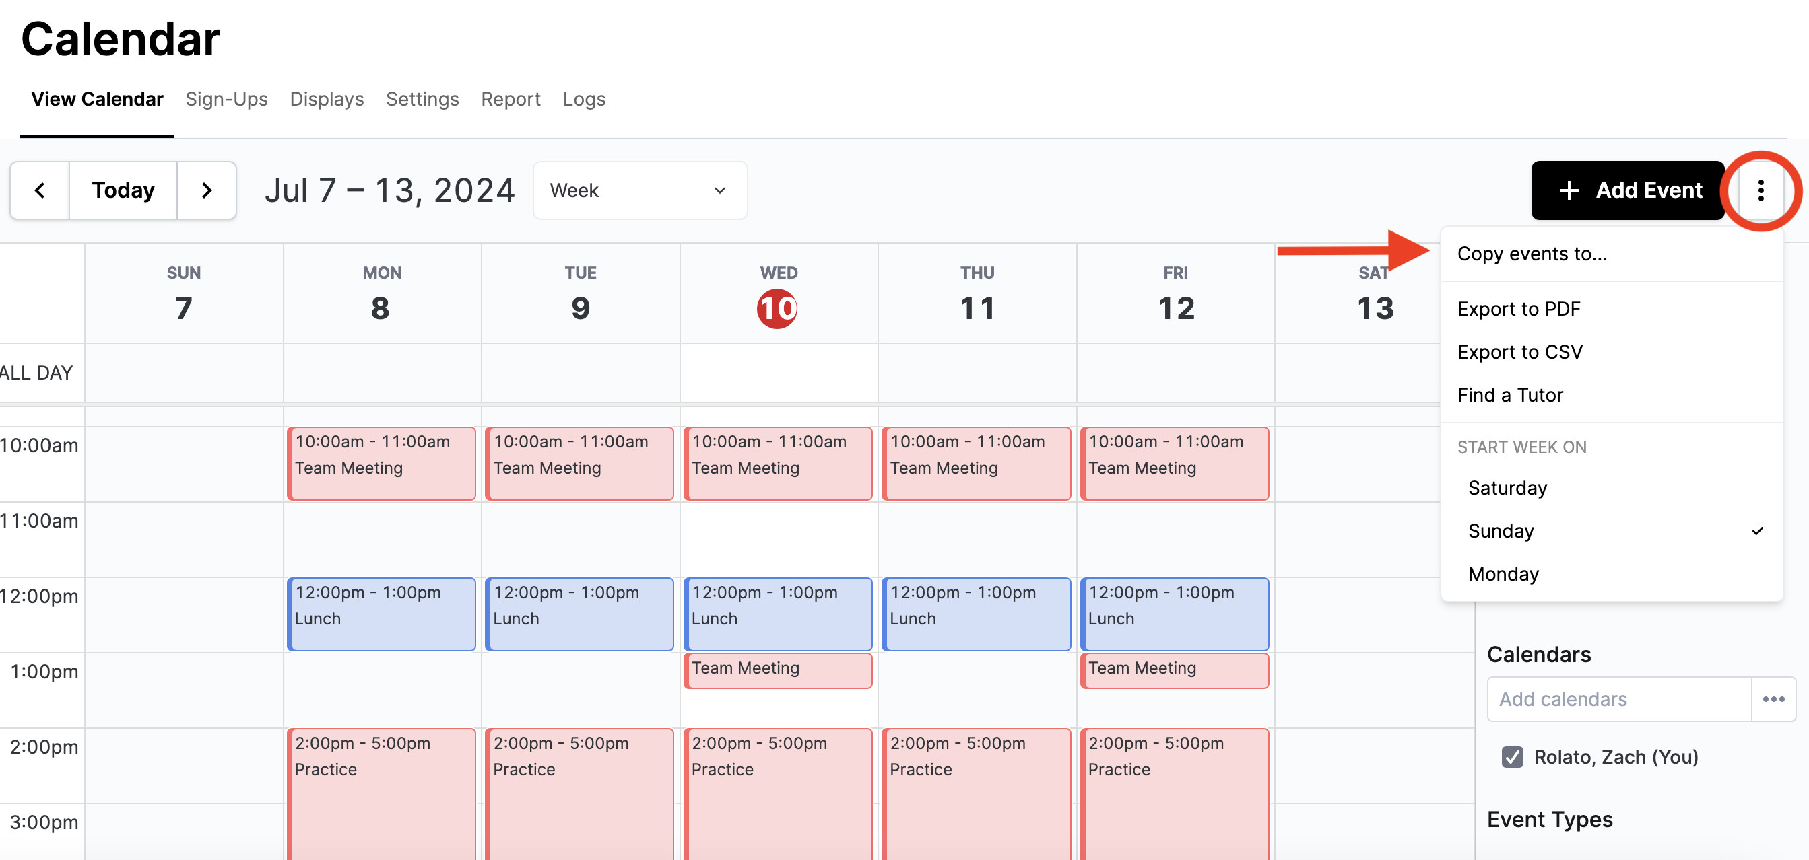The image size is (1809, 860).
Task: Go to the previous week with left chevron
Action: pos(40,191)
